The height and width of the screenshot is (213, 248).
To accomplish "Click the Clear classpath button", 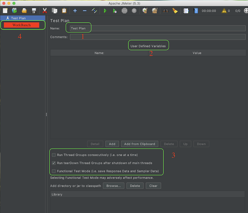I will (154, 186).
